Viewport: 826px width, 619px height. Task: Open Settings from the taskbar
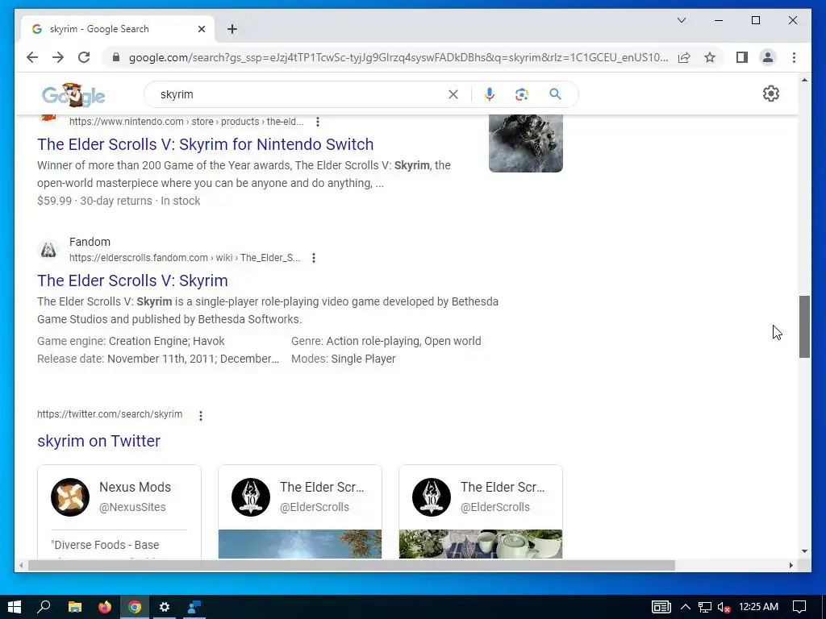click(165, 607)
